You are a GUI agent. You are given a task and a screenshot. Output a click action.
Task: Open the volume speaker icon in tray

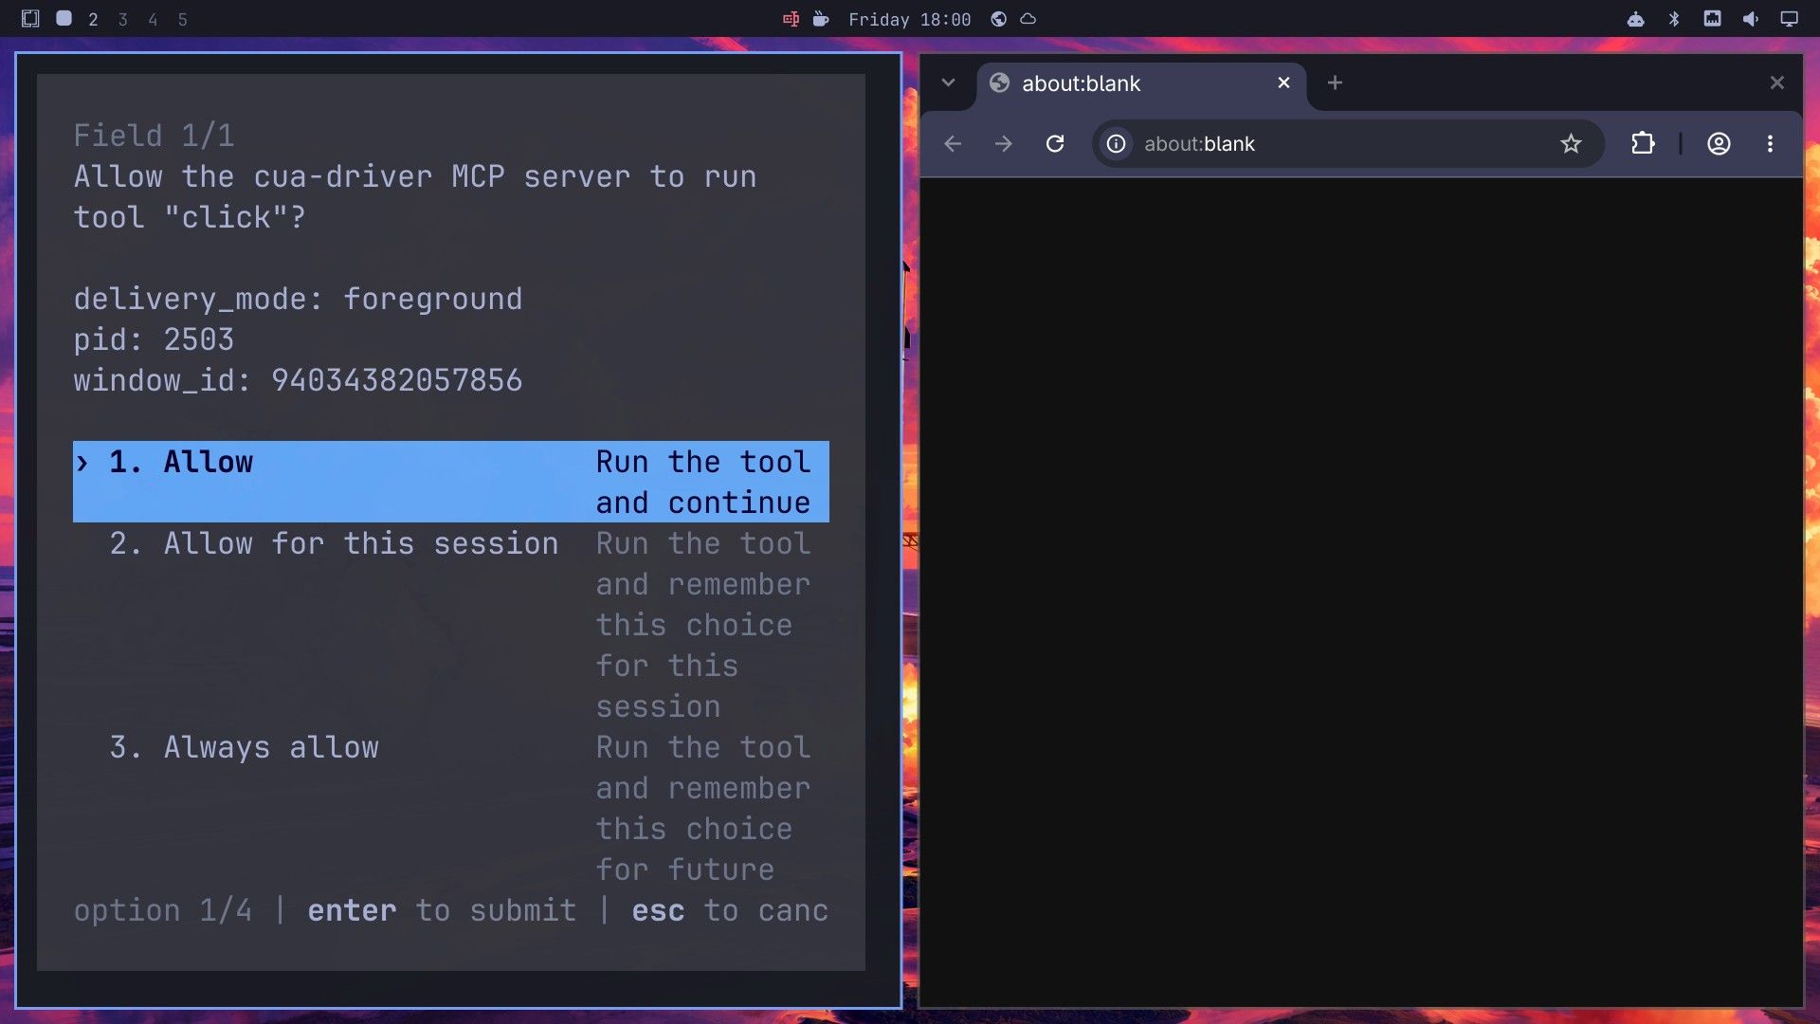tap(1750, 19)
